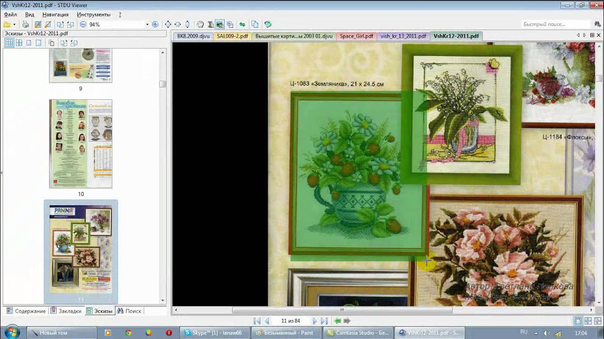Open a file with the folder icon

click(7, 24)
